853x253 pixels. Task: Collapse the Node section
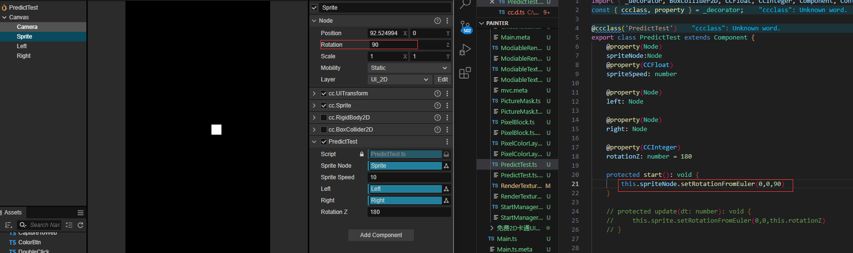coord(314,21)
